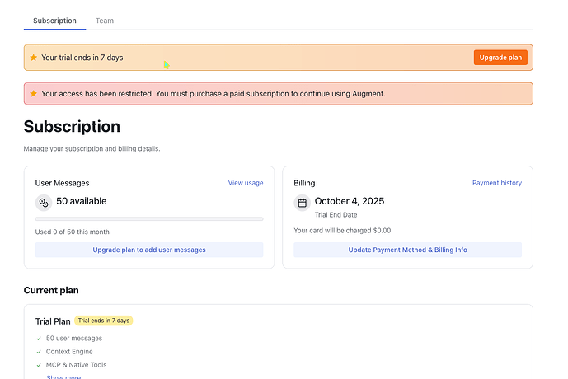
Task: Click the billing calendar icon
Action: point(302,203)
